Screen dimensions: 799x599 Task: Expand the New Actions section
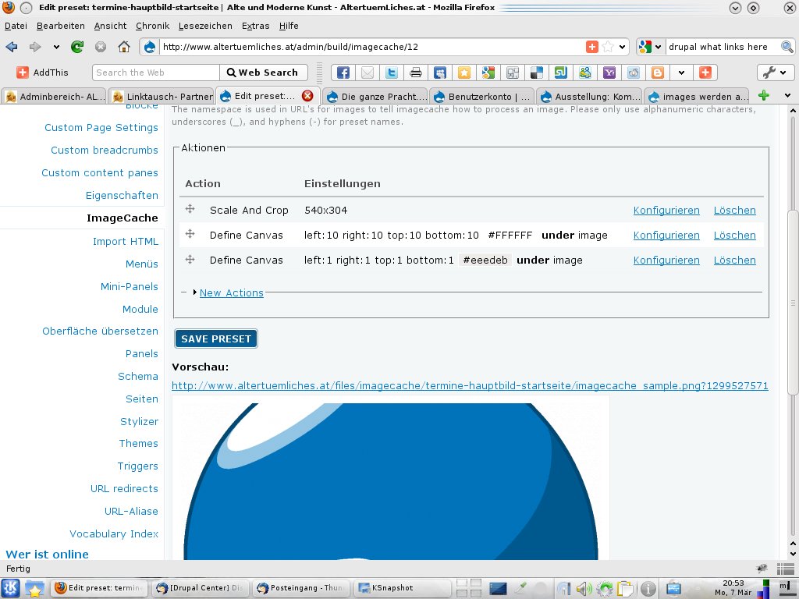[x=231, y=292]
